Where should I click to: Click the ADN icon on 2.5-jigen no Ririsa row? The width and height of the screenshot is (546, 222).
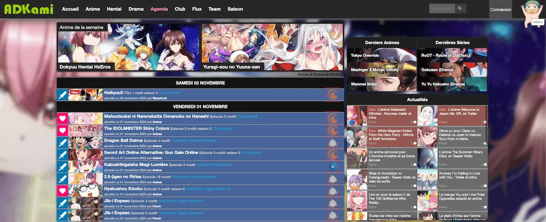point(333,179)
